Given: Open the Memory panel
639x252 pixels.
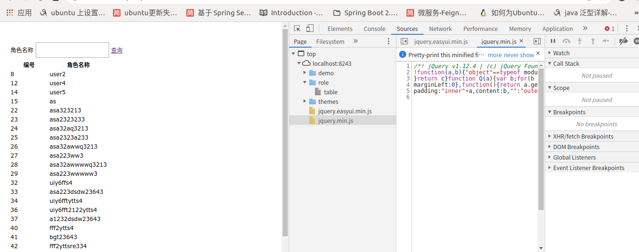Looking at the screenshot, I should click(520, 29).
